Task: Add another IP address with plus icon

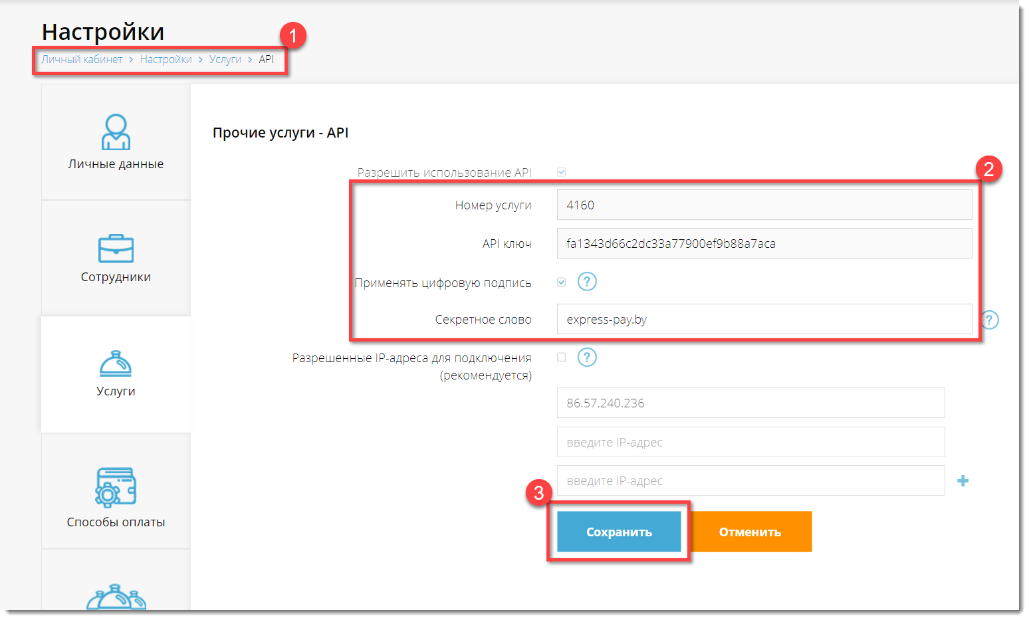Action: (x=963, y=480)
